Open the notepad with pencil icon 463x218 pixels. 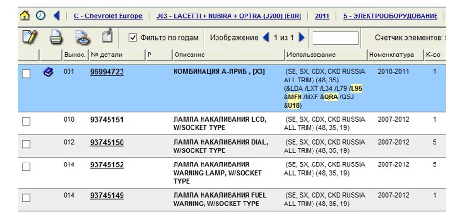point(29,38)
